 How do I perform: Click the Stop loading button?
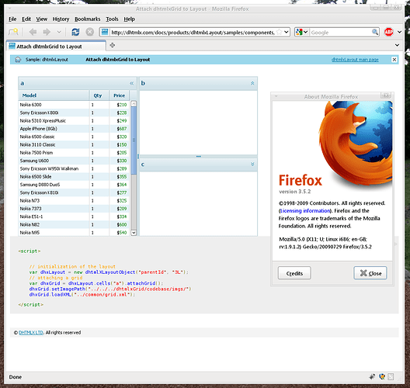90,32
